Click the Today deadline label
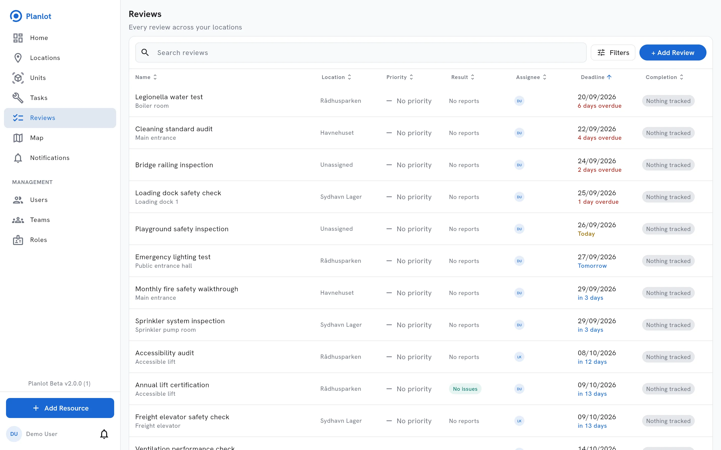Screen dimensions: 721x450 coord(586,234)
